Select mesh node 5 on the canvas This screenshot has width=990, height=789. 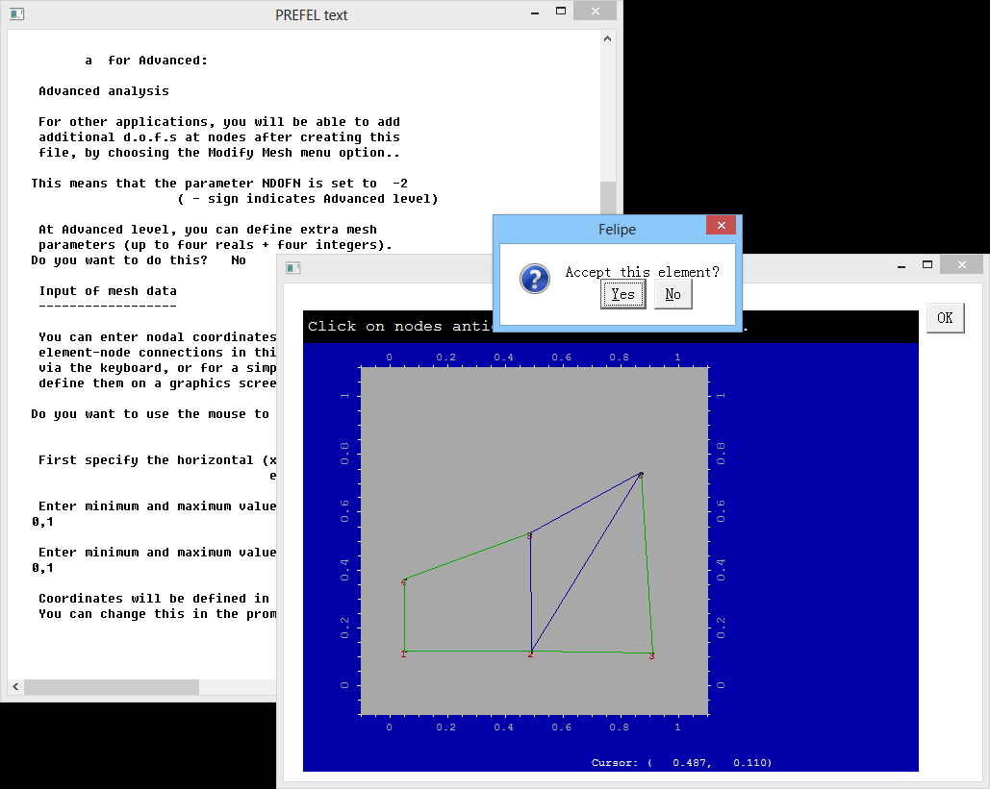point(530,533)
